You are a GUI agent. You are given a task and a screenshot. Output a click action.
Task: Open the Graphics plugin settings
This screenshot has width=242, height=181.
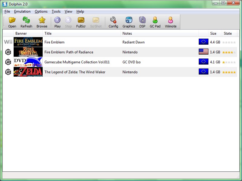[129, 22]
